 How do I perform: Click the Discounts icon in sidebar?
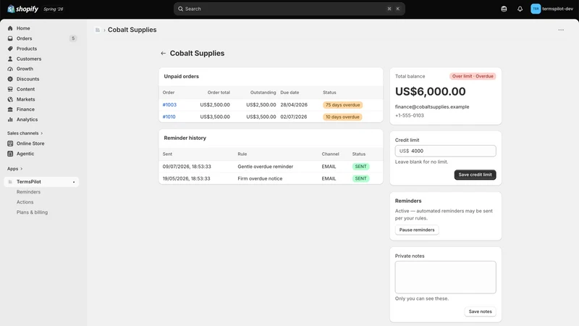(10, 79)
